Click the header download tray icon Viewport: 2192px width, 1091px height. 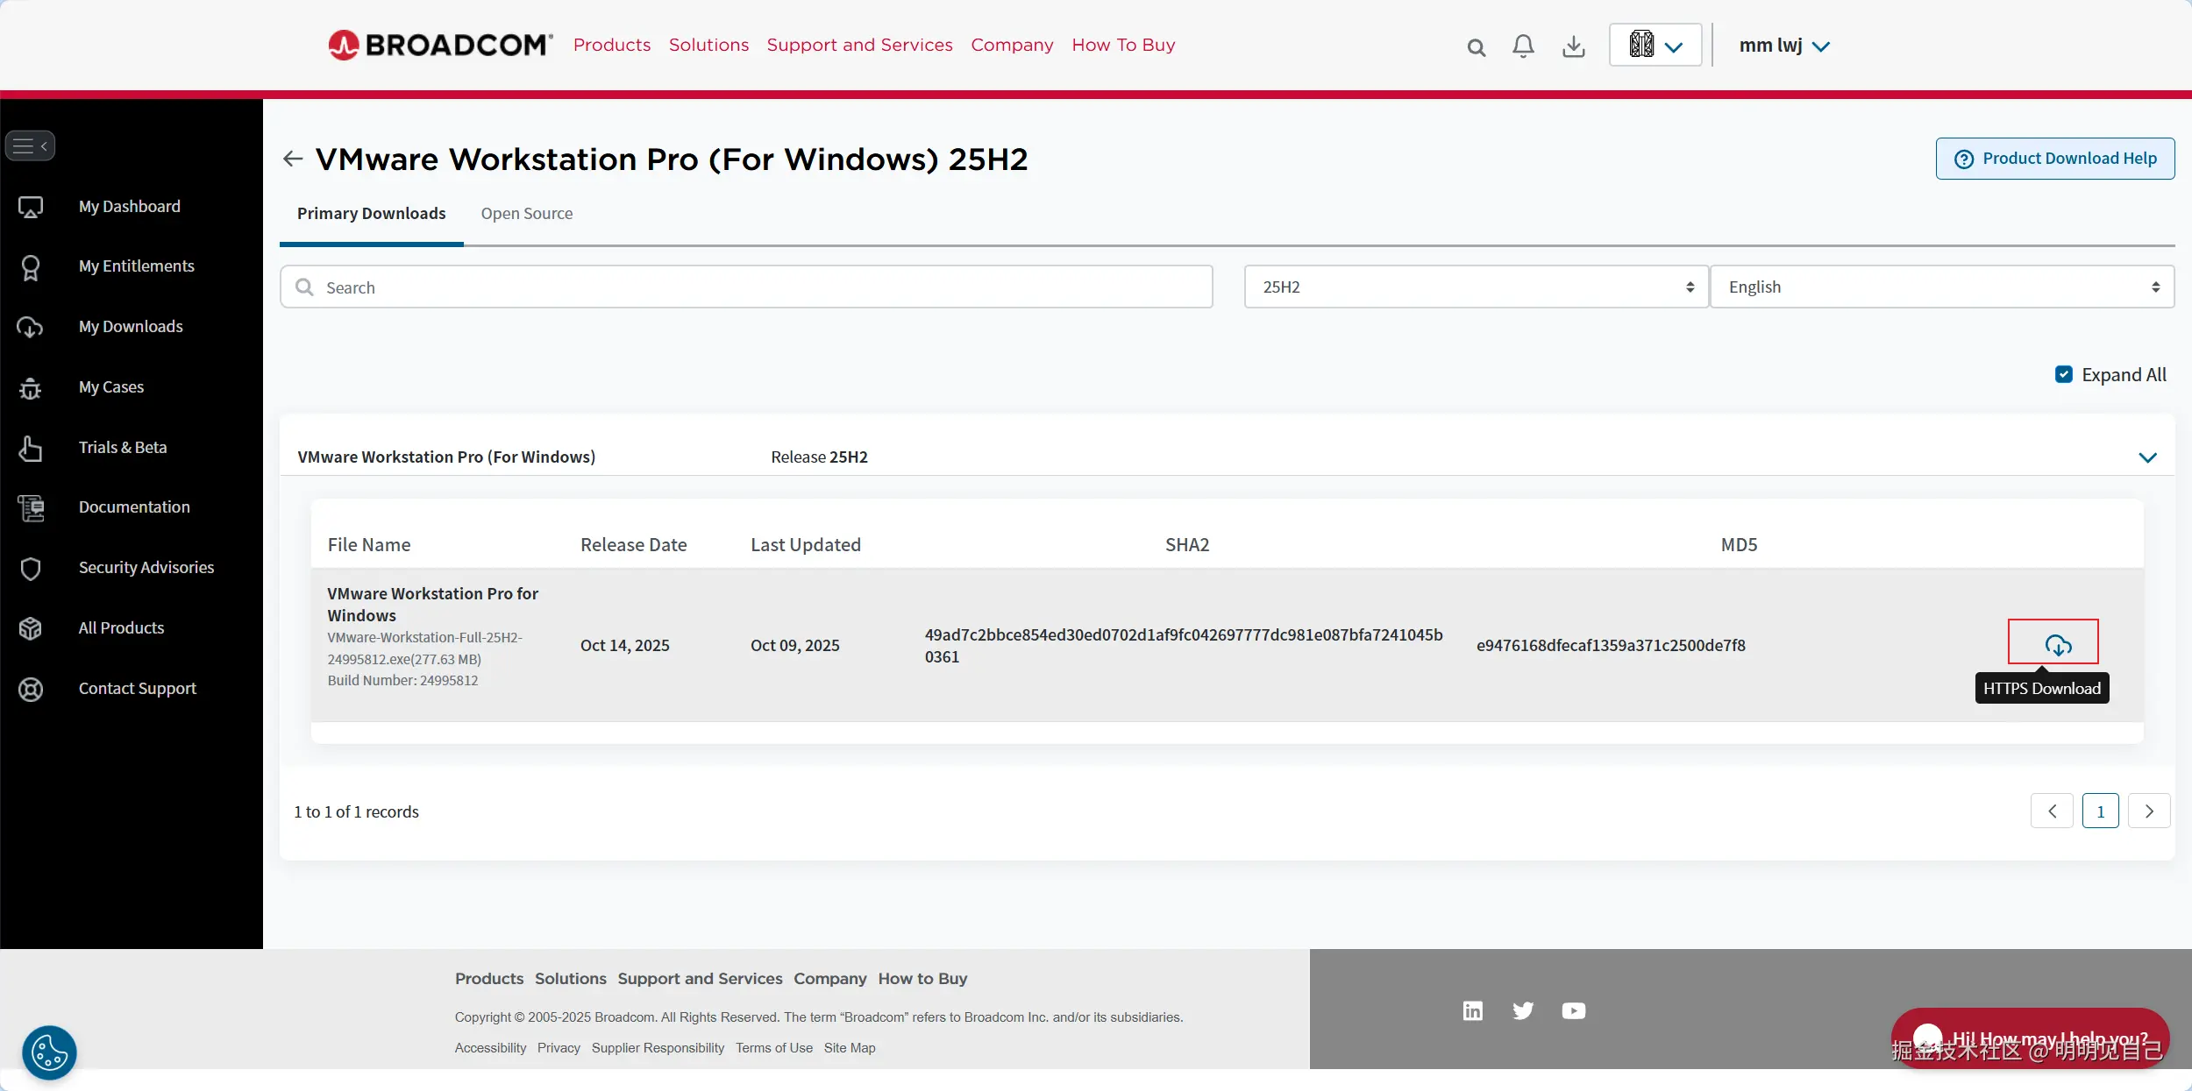(1574, 46)
